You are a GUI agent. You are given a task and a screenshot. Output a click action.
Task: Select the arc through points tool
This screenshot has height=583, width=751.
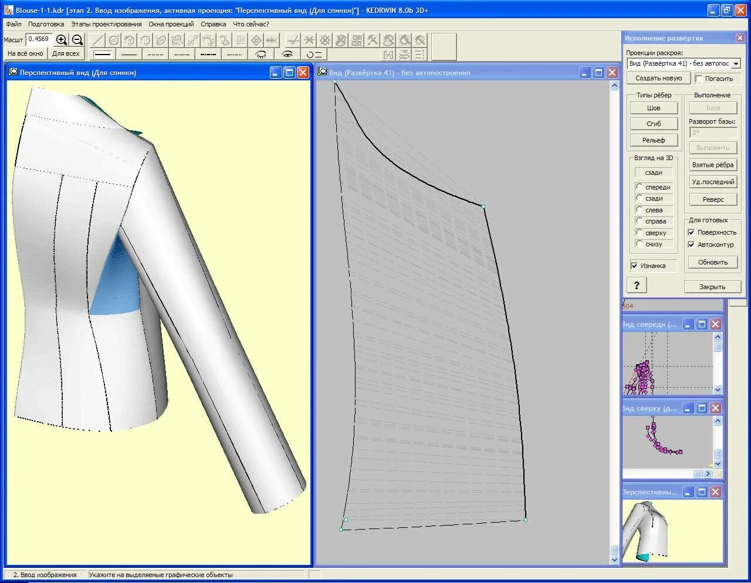(x=209, y=40)
